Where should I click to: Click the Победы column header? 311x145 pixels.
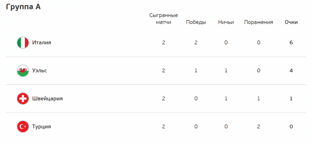(x=196, y=22)
